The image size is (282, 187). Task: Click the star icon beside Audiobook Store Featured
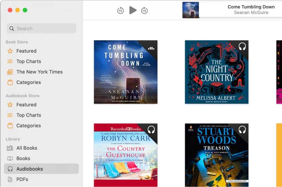(10, 105)
